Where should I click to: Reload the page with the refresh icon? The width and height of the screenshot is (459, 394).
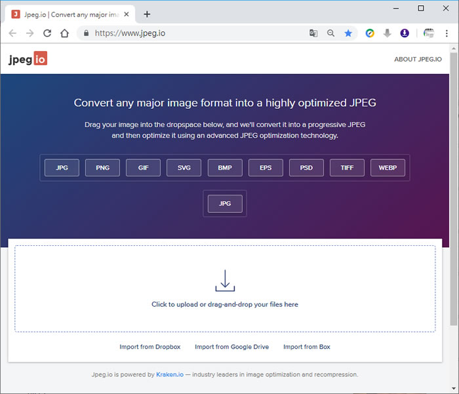[47, 33]
